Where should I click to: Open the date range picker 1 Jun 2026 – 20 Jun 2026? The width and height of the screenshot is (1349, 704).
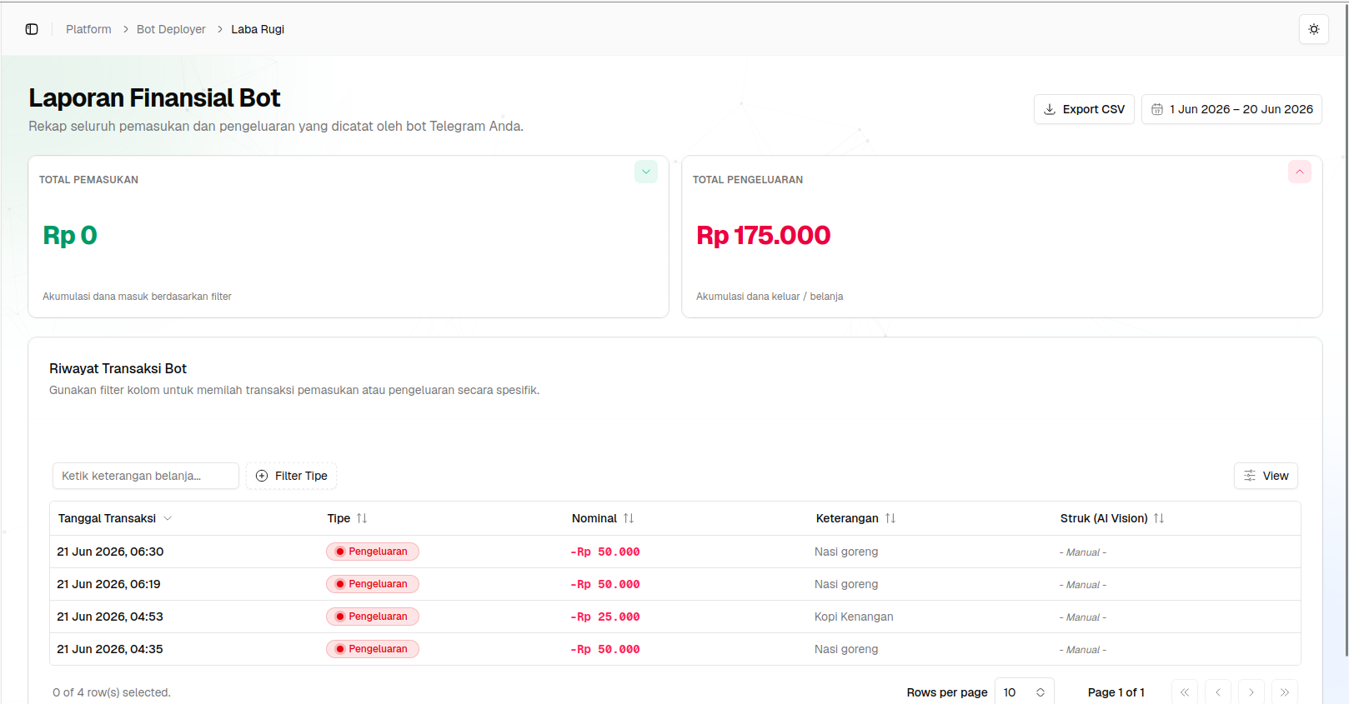click(1231, 109)
